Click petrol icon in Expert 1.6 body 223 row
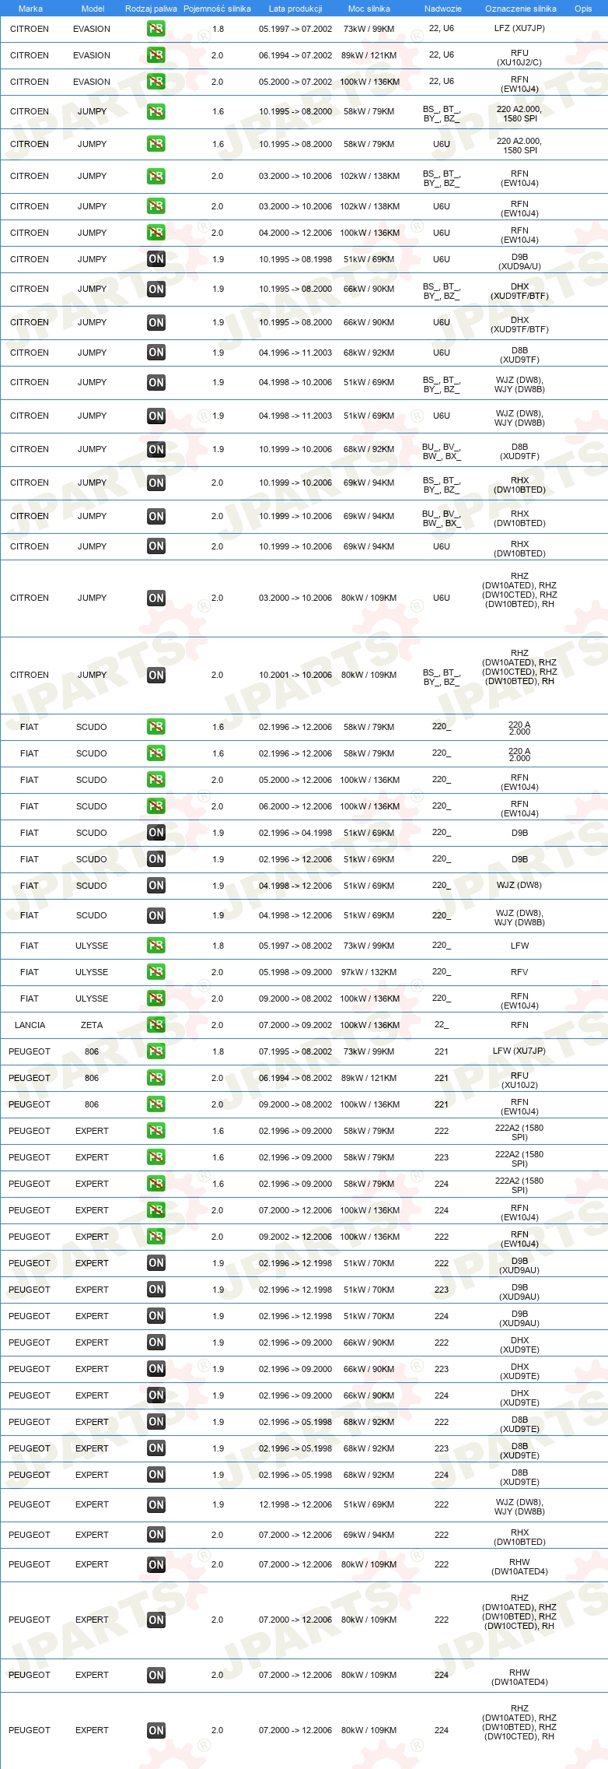608x1769 pixels. point(155,1157)
